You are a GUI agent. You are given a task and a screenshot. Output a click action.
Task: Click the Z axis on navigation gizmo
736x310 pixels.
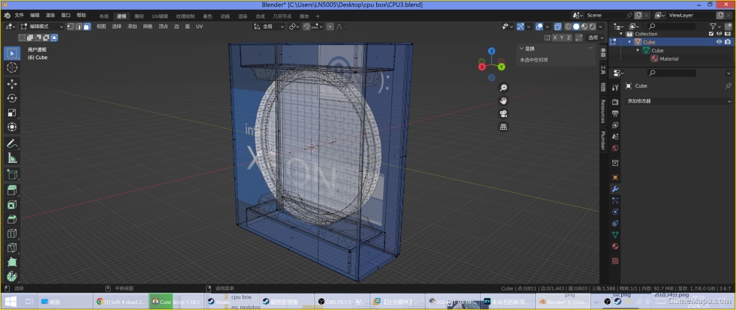[491, 50]
